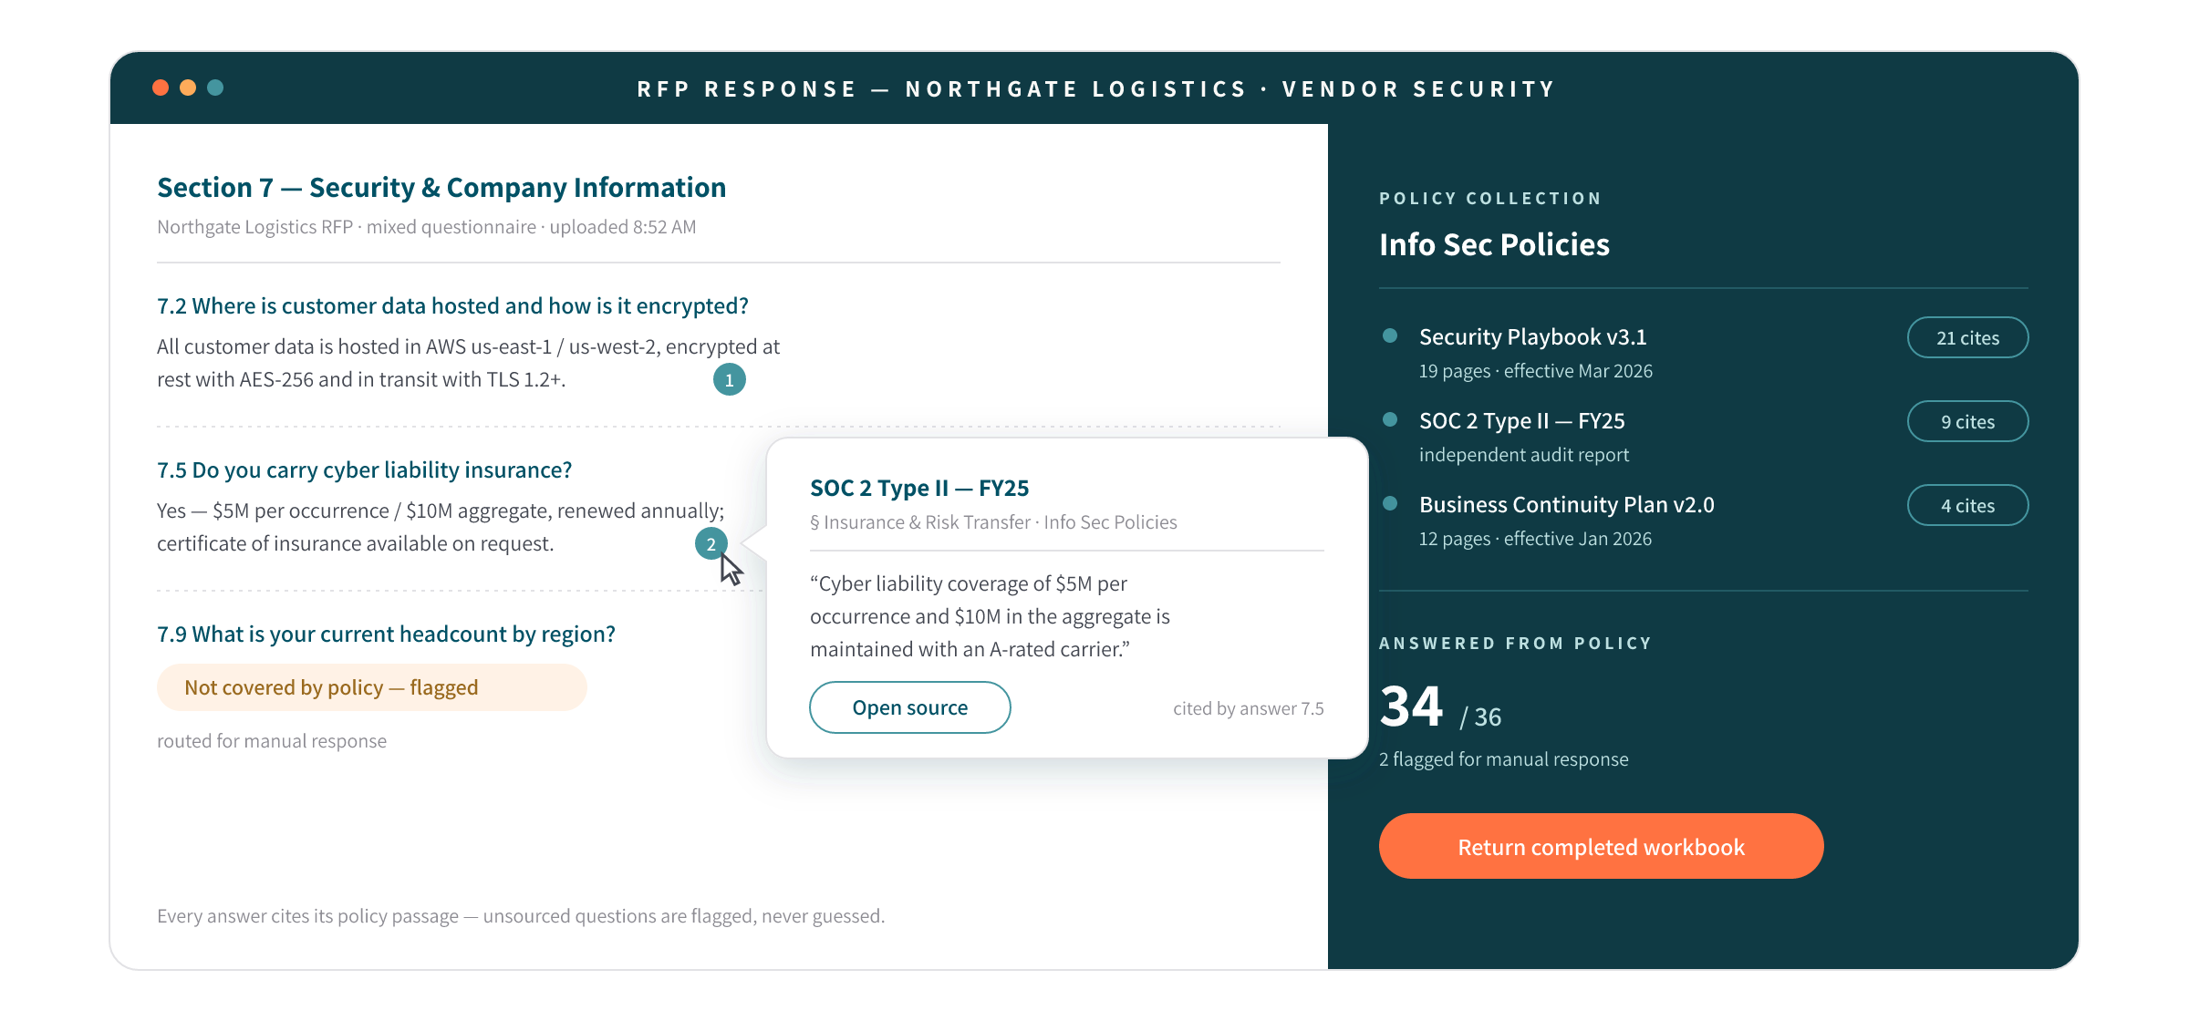Click the 'Info Sec Policies' collection title
This screenshot has height=1021, width=2189.
click(x=1494, y=244)
